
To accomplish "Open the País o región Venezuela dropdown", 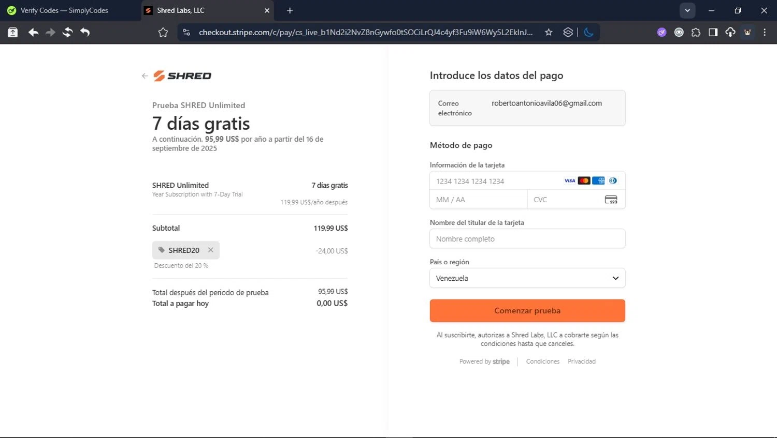I will point(527,278).
